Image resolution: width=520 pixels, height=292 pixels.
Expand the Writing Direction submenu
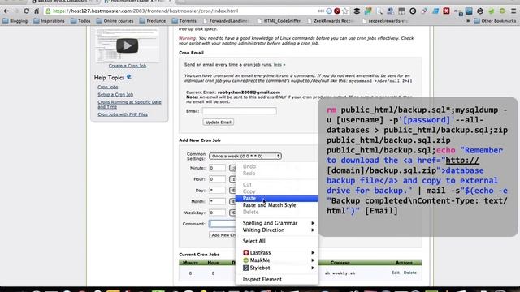point(277,230)
